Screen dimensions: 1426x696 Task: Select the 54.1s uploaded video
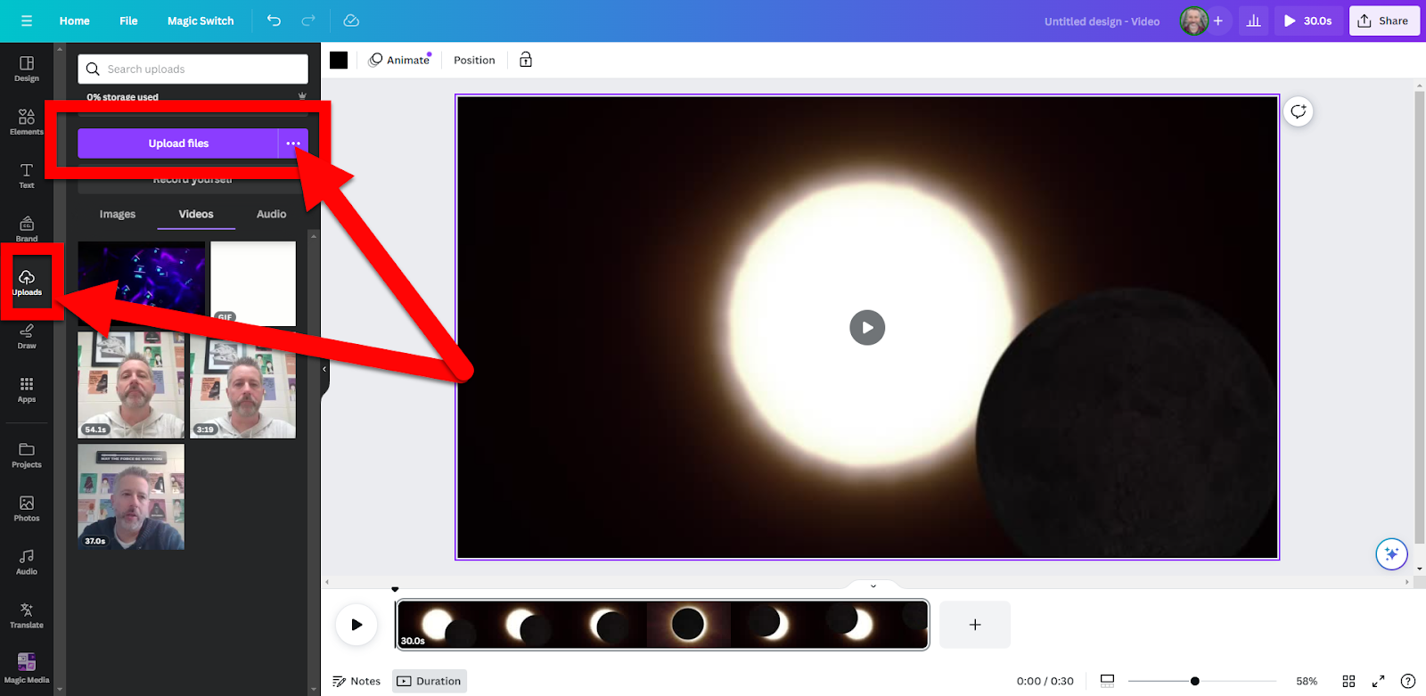click(x=131, y=385)
